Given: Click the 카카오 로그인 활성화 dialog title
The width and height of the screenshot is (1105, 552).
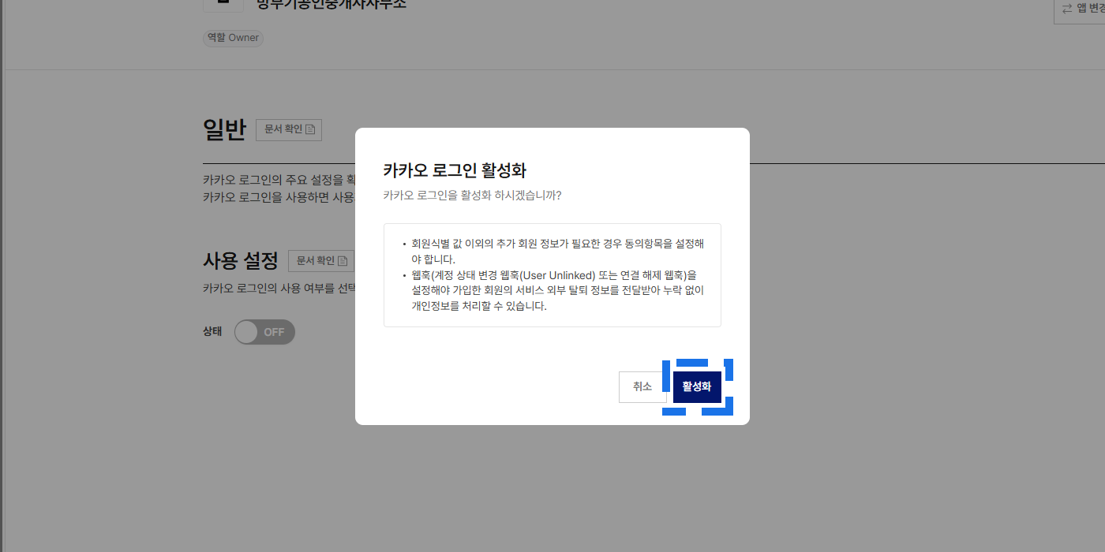Looking at the screenshot, I should 455,170.
